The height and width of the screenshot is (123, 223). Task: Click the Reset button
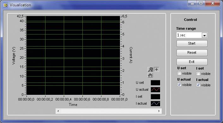pyautogui.click(x=192, y=52)
